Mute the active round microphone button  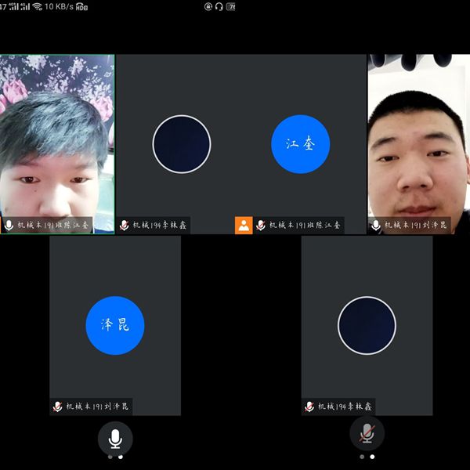pos(115,437)
